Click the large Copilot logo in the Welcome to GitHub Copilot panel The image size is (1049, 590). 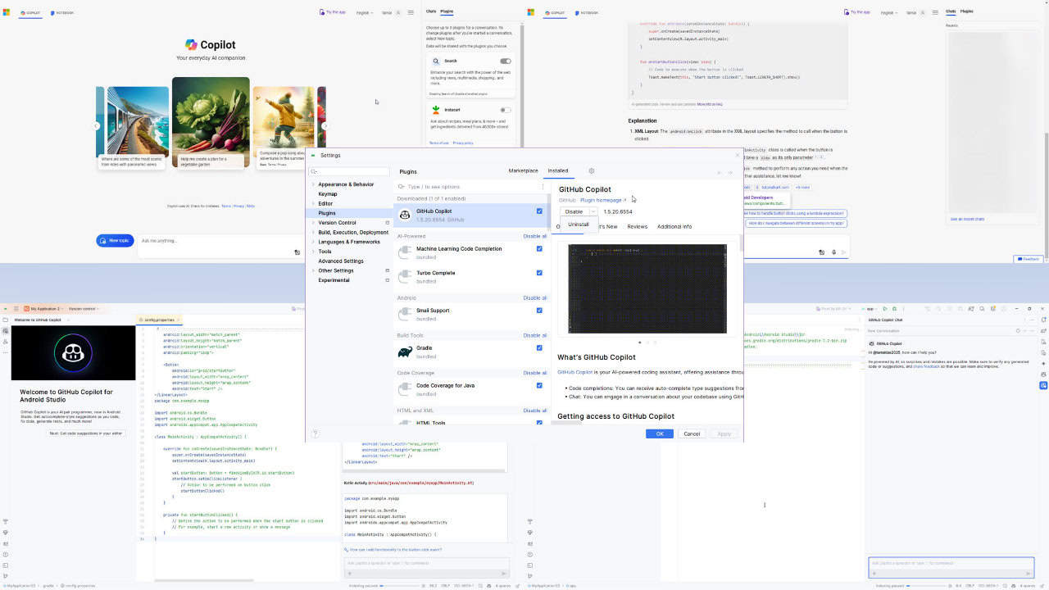(x=73, y=353)
